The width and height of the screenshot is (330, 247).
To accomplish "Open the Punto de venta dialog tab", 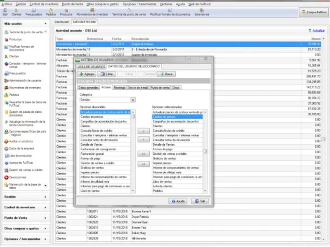I will pyautogui.click(x=160, y=88).
